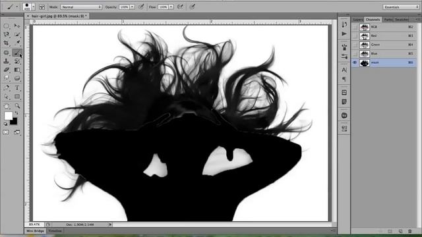The image size is (422, 237).
Task: Click the Opacity percentage field
Action: 124,7
